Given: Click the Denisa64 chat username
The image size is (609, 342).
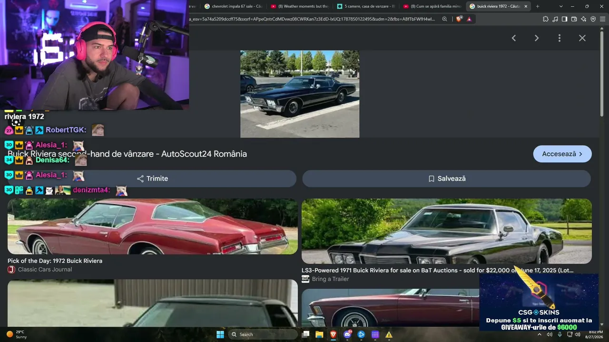Looking at the screenshot, I should (x=52, y=160).
